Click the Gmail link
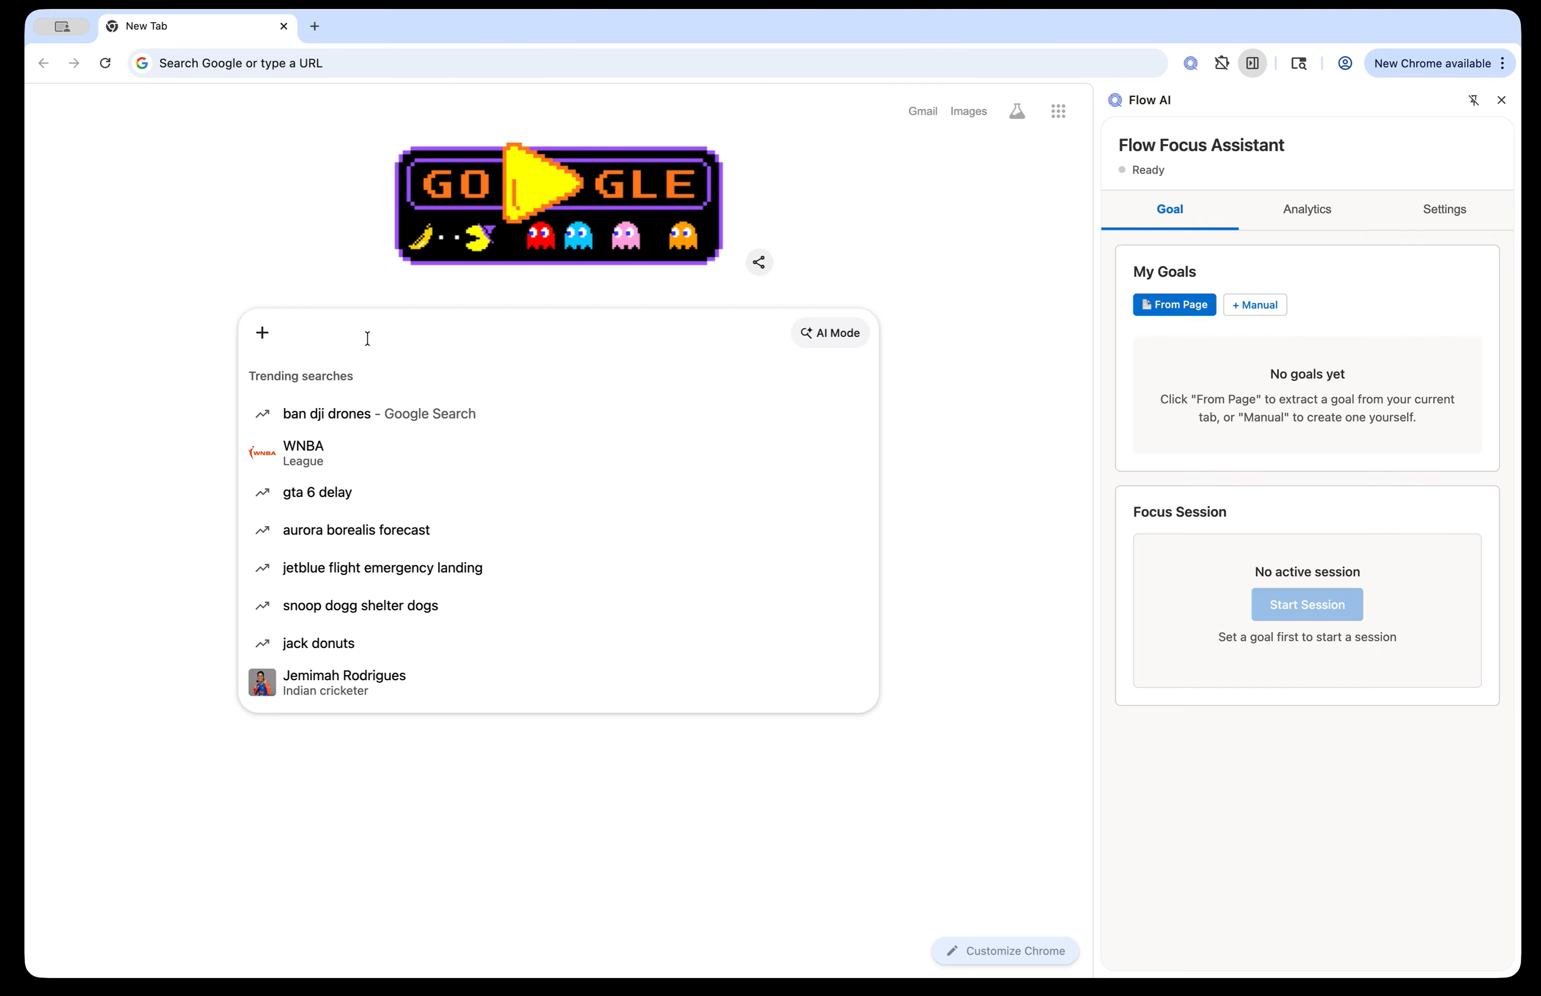This screenshot has width=1541, height=996. pos(922,111)
